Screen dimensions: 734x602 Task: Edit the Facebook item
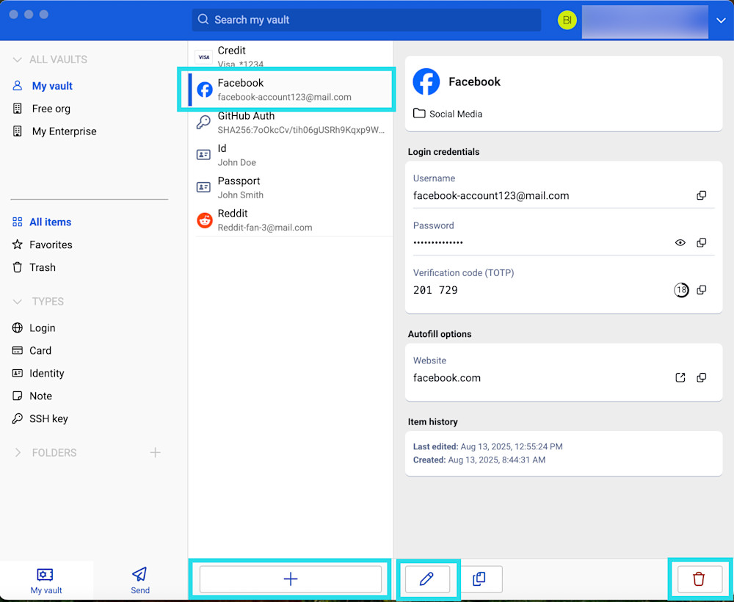pos(426,579)
